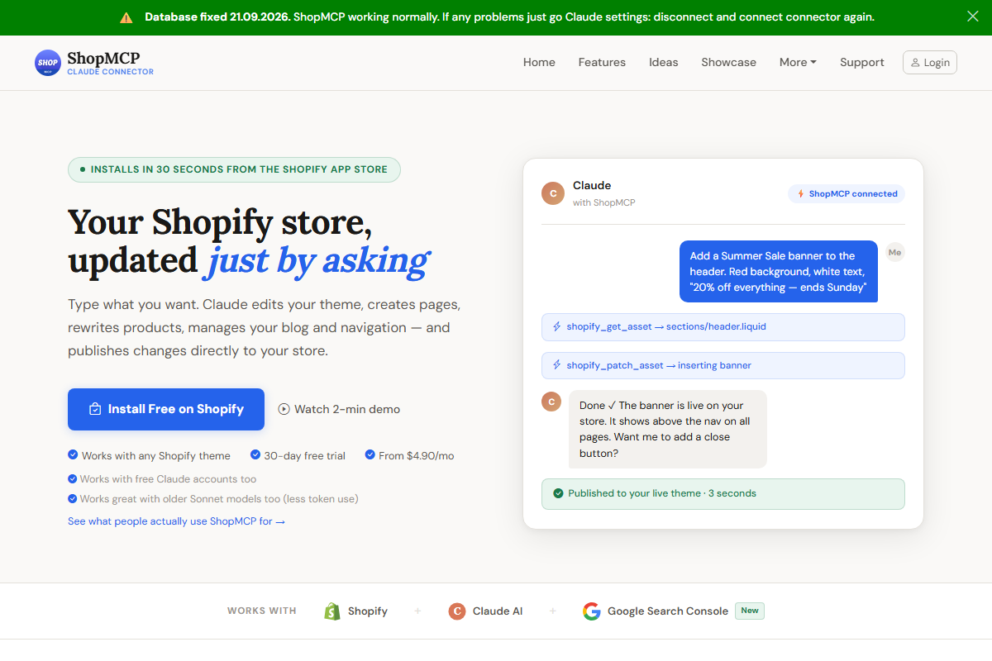Screen dimensions: 992x661
Task: Click the 'CLAUDE CONNECTOR' subtitle under the logo
Action: [x=110, y=72]
